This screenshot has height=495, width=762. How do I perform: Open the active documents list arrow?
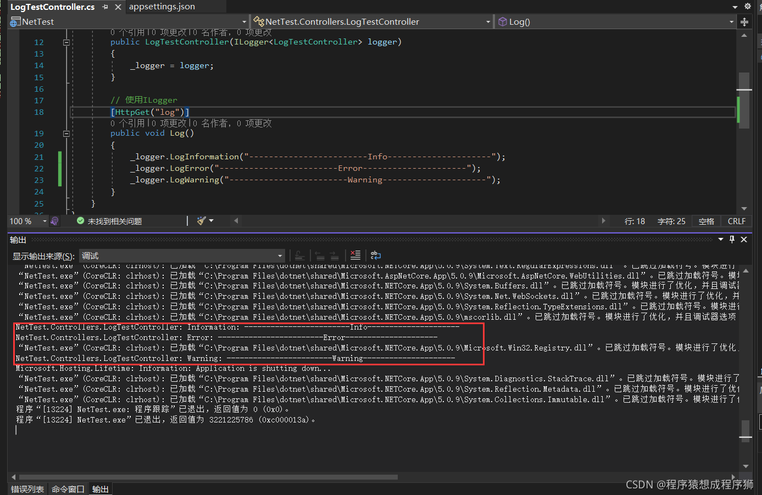[735, 7]
